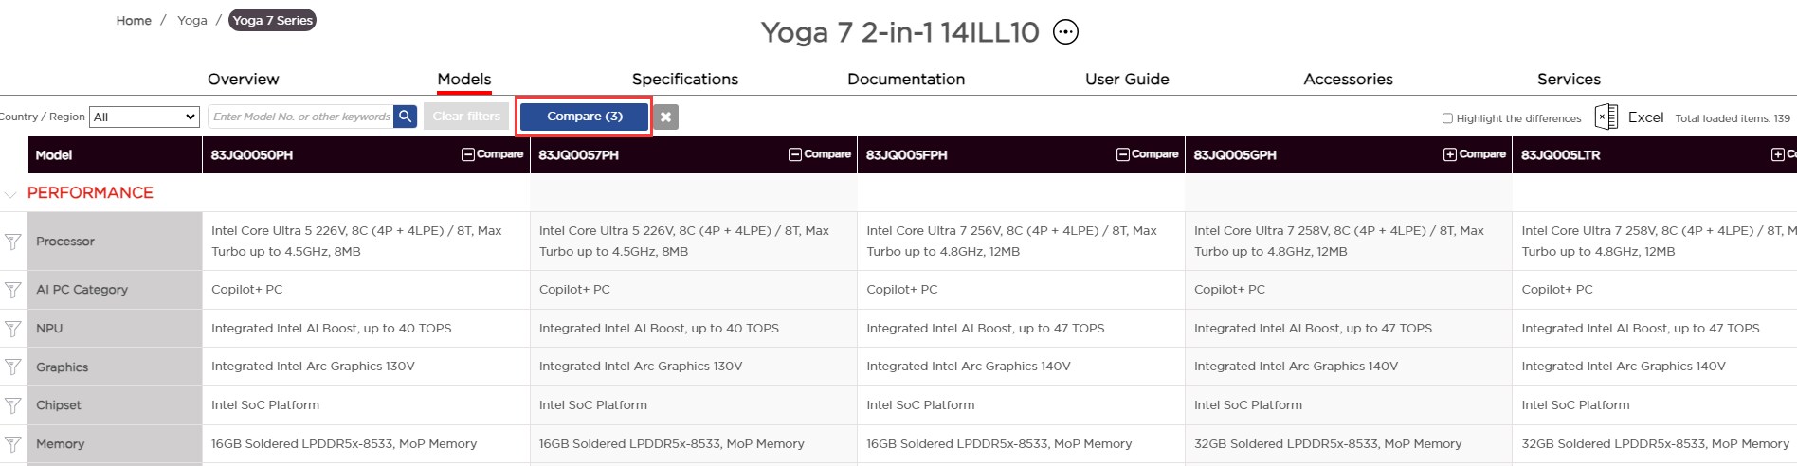This screenshot has width=1797, height=466.
Task: Collapse the PERFORMANCE section
Action: tap(11, 194)
